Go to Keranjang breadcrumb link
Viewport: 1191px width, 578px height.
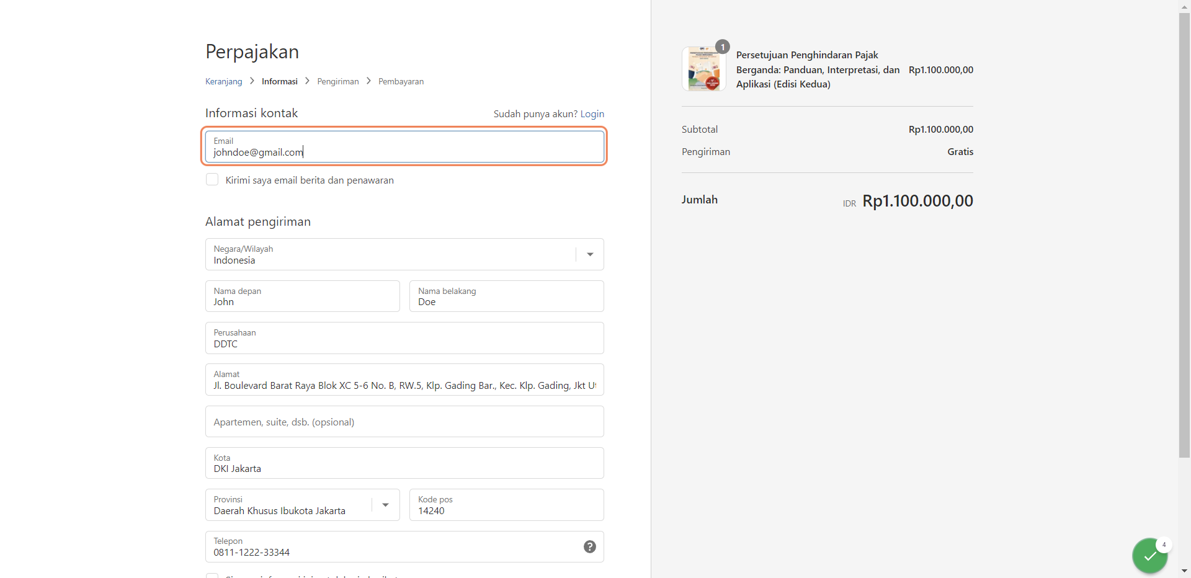[224, 81]
